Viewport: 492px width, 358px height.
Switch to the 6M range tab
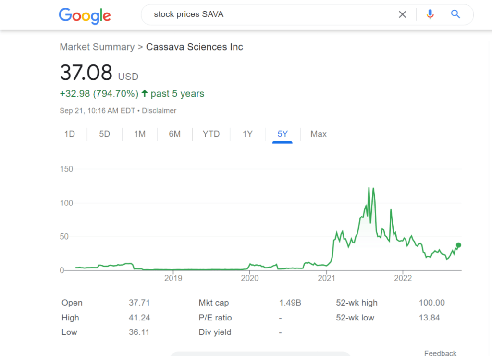pyautogui.click(x=174, y=134)
